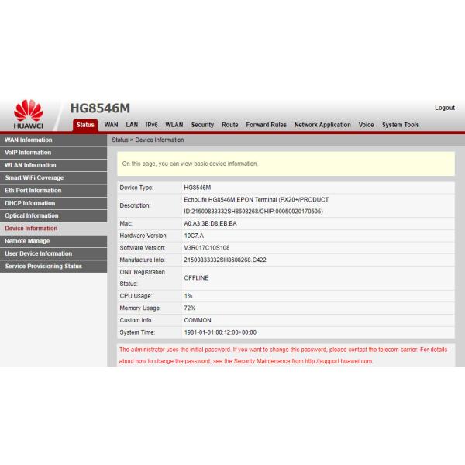Open the LAN tab
Screen dimensions: 465x465
tap(132, 125)
